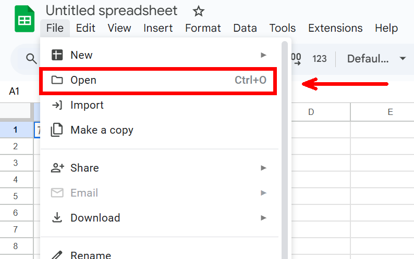Open the Extensions menu
This screenshot has height=259, width=414.
coord(335,28)
